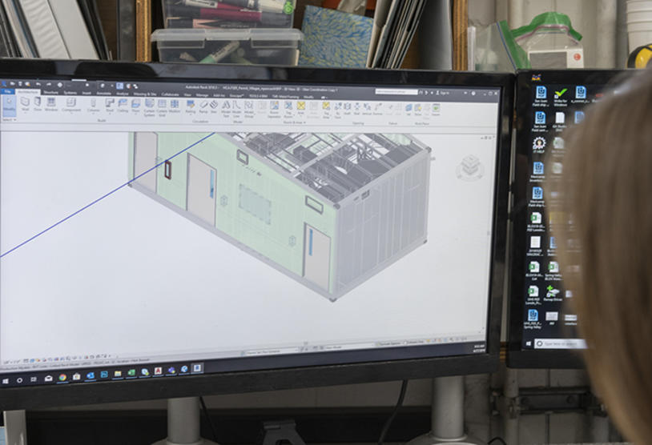Select the By Face opening tool
652x445 pixels.
tap(338, 110)
